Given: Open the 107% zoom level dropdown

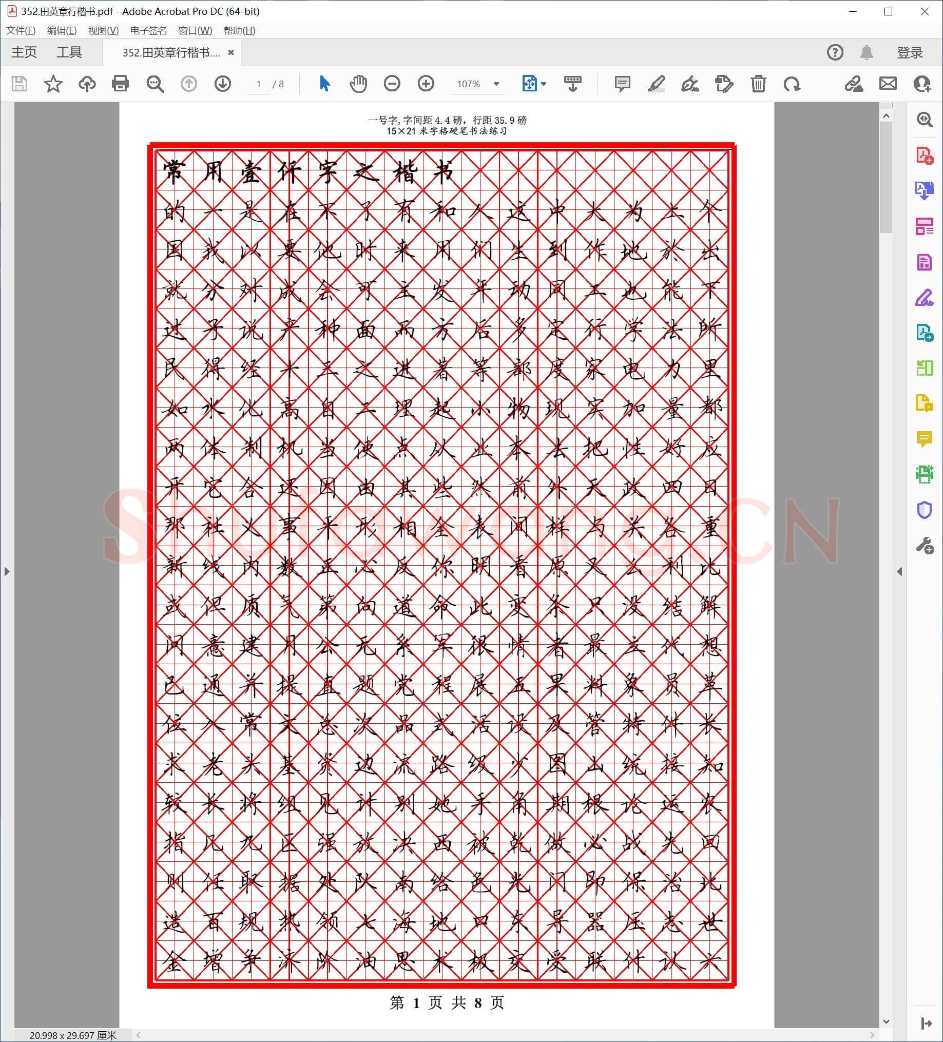Looking at the screenshot, I should [496, 84].
